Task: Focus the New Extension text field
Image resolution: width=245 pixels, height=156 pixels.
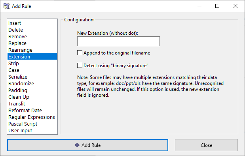Action: coord(118,41)
